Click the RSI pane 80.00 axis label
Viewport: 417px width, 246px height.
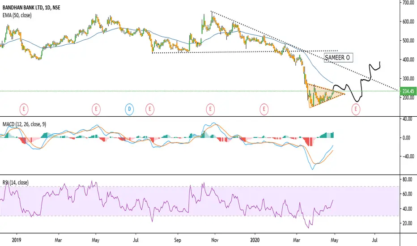pos(408,179)
